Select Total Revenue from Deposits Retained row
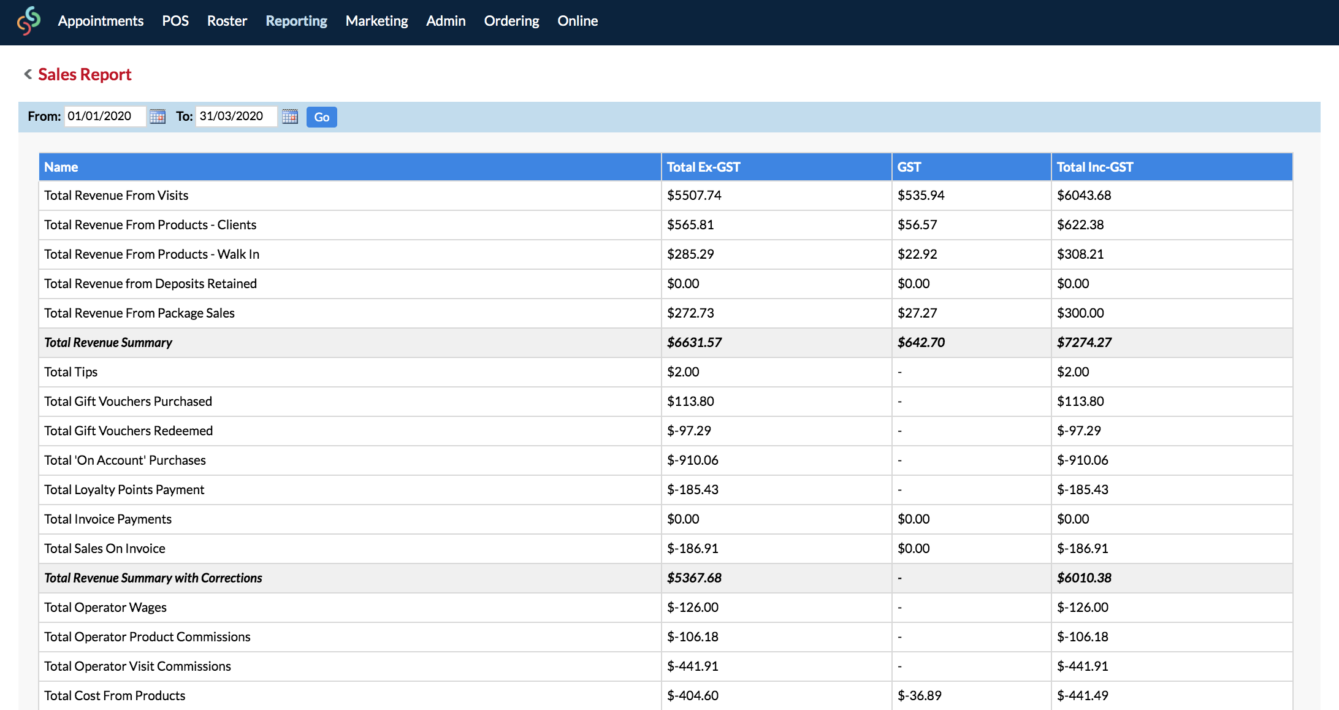Viewport: 1339px width, 710px height. (x=666, y=284)
